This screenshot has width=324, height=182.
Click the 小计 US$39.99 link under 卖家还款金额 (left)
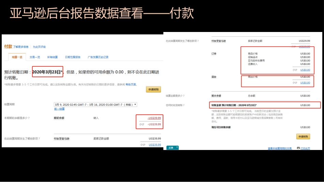155,145
